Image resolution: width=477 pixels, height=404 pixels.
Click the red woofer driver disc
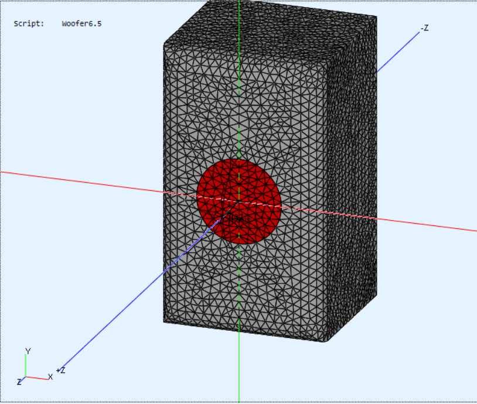[x=238, y=201]
